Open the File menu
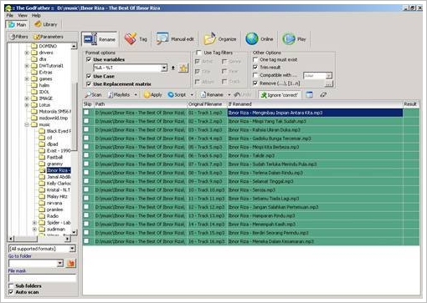This screenshot has width=427, height=303. pos(10,15)
